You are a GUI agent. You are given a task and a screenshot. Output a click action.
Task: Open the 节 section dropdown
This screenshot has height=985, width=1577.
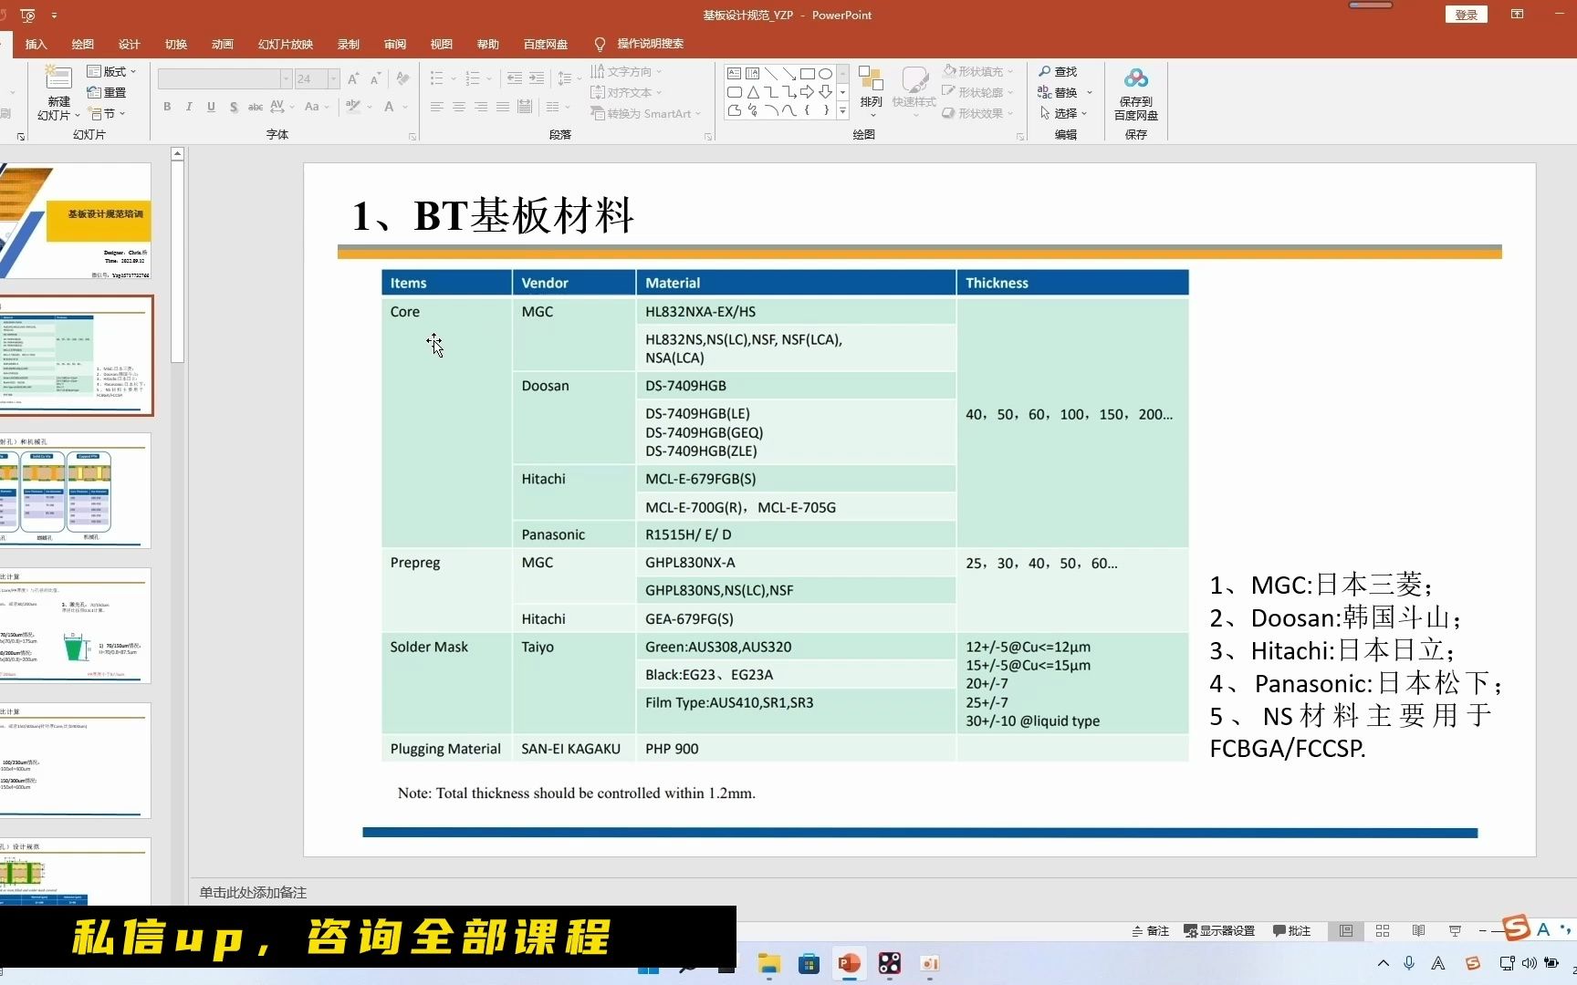pos(107,113)
